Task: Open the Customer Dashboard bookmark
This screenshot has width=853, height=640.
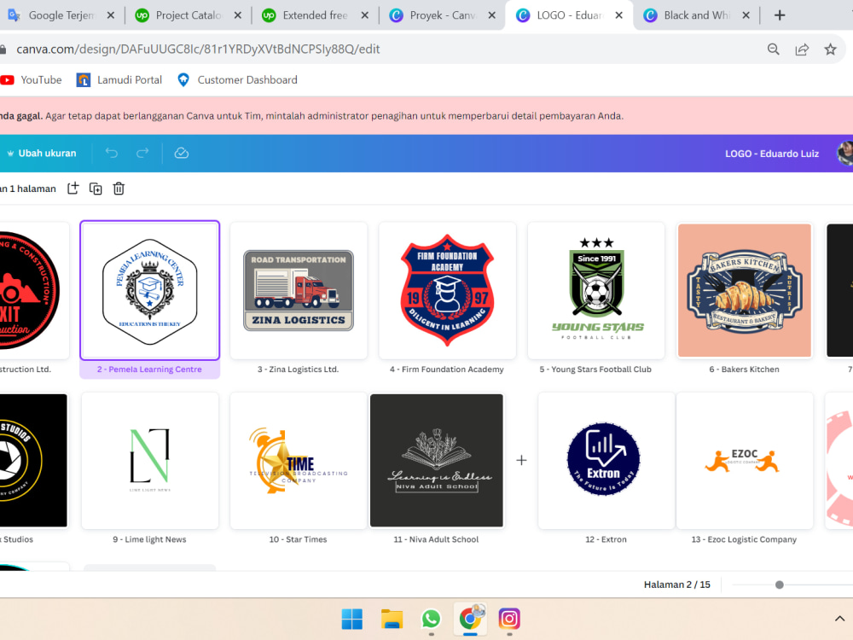Action: pyautogui.click(x=237, y=80)
